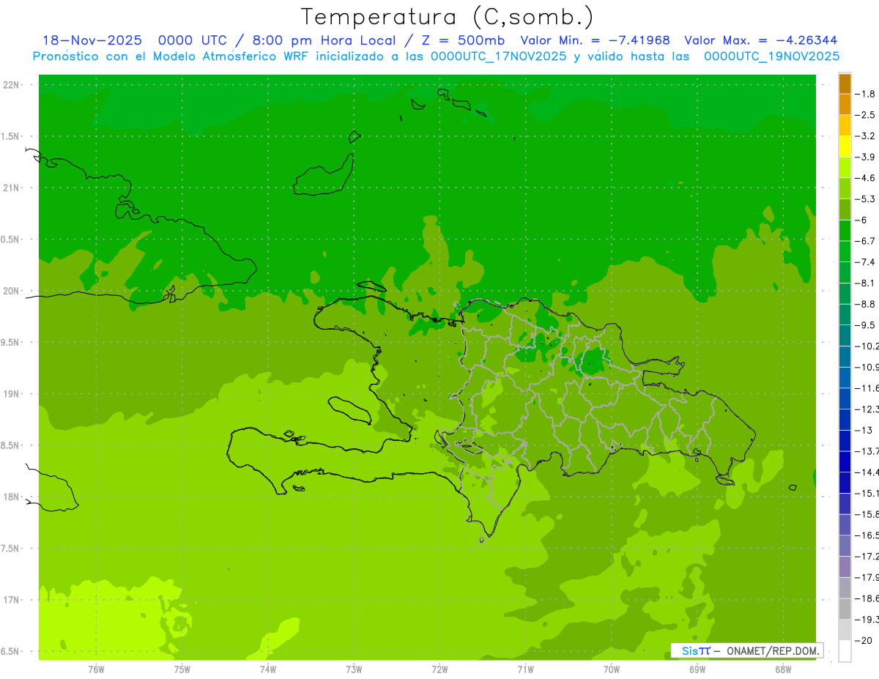Click the date '18-Nov-2025' in header
Viewport: 879px width, 679px height.
click(92, 40)
